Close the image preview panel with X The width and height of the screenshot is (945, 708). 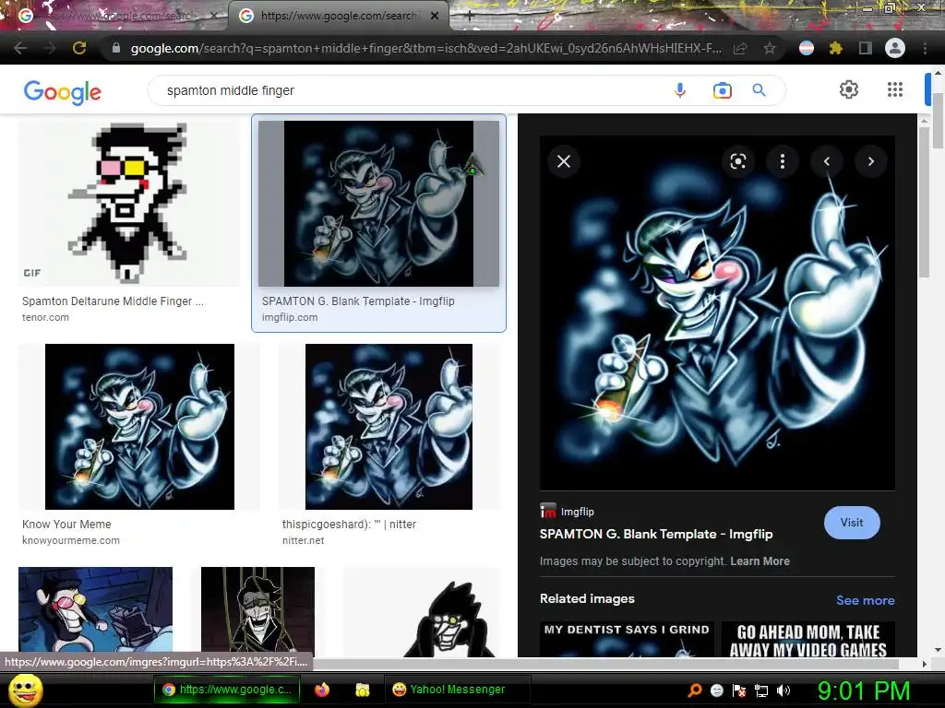point(564,161)
